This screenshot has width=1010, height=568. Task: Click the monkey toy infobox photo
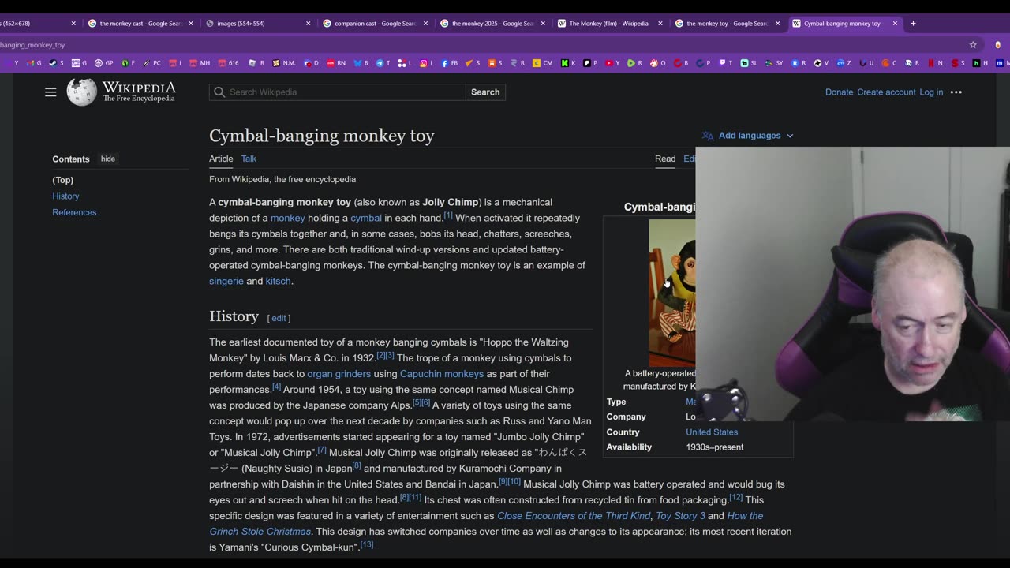click(x=672, y=293)
